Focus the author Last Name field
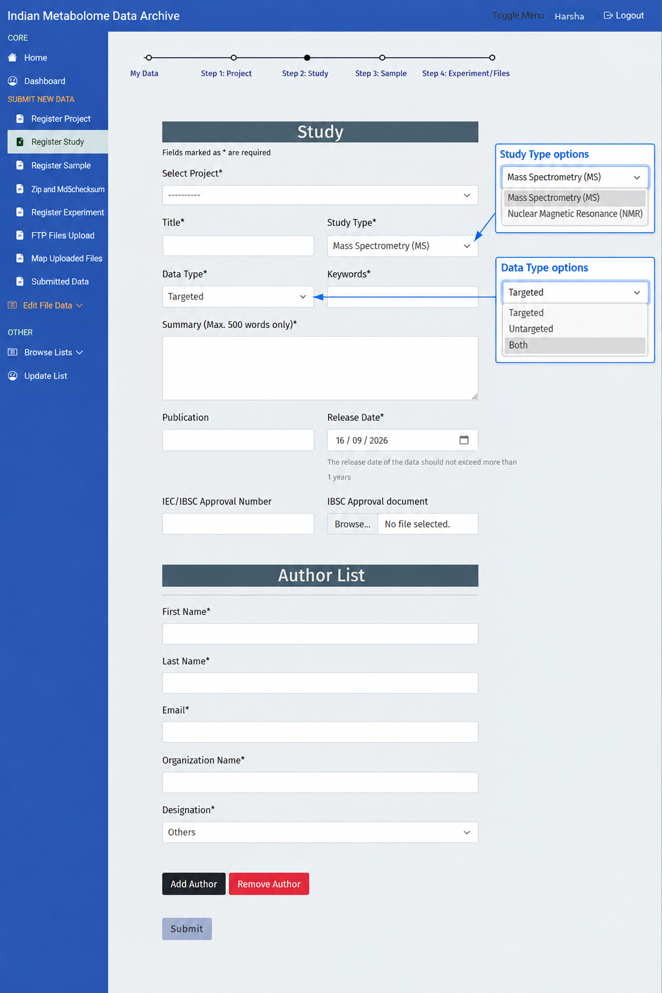 coord(320,683)
